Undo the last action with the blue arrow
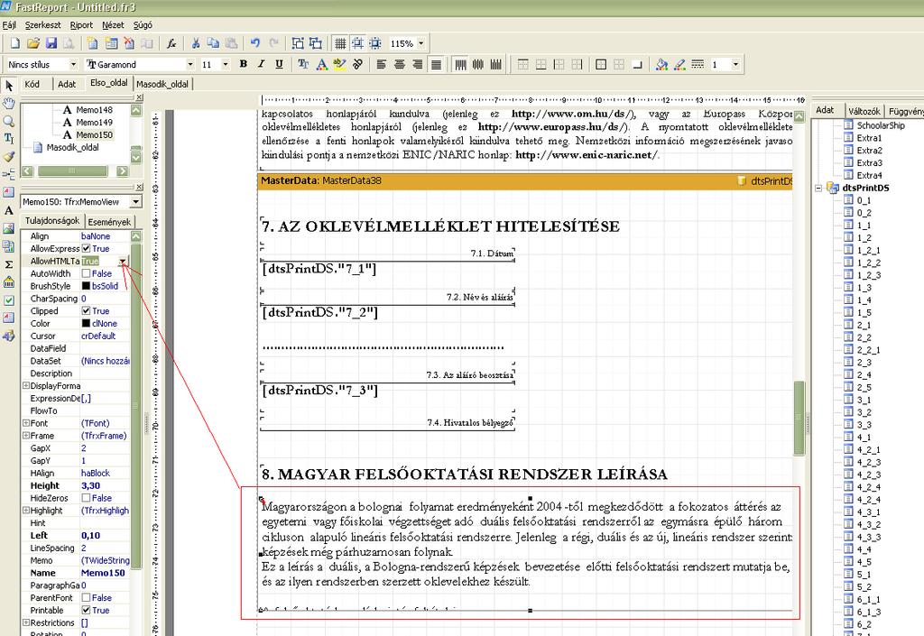Viewport: 924px width, 636px height. click(255, 43)
